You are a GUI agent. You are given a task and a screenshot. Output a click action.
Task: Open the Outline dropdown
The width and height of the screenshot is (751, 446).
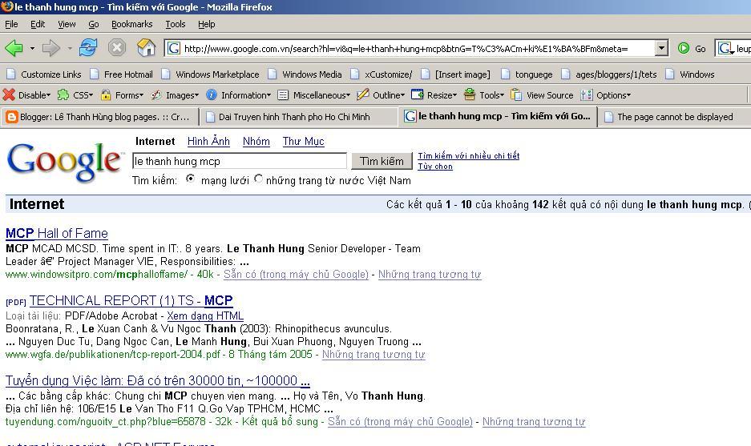[381, 95]
